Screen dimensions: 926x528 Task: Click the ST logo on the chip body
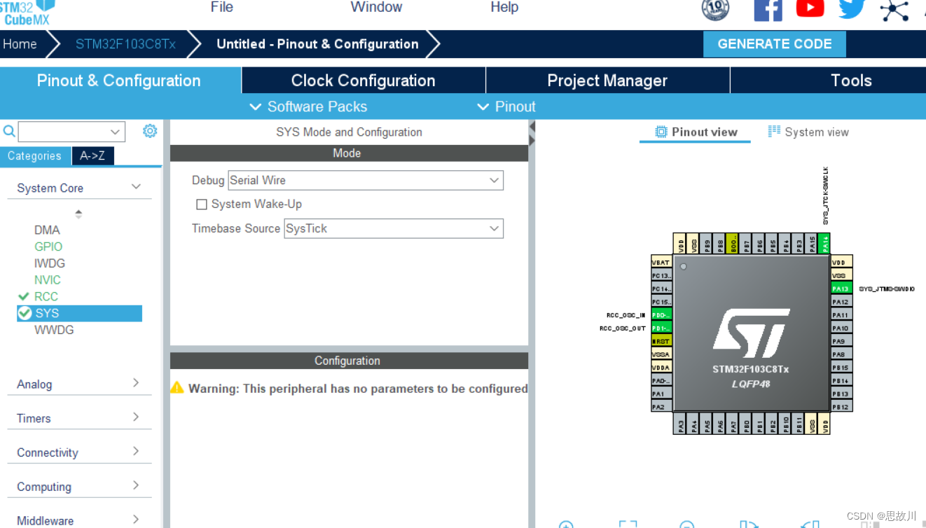coord(752,333)
